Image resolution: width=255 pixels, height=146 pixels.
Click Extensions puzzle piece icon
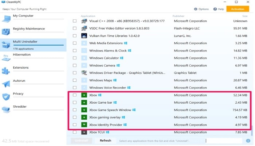click(x=6, y=71)
